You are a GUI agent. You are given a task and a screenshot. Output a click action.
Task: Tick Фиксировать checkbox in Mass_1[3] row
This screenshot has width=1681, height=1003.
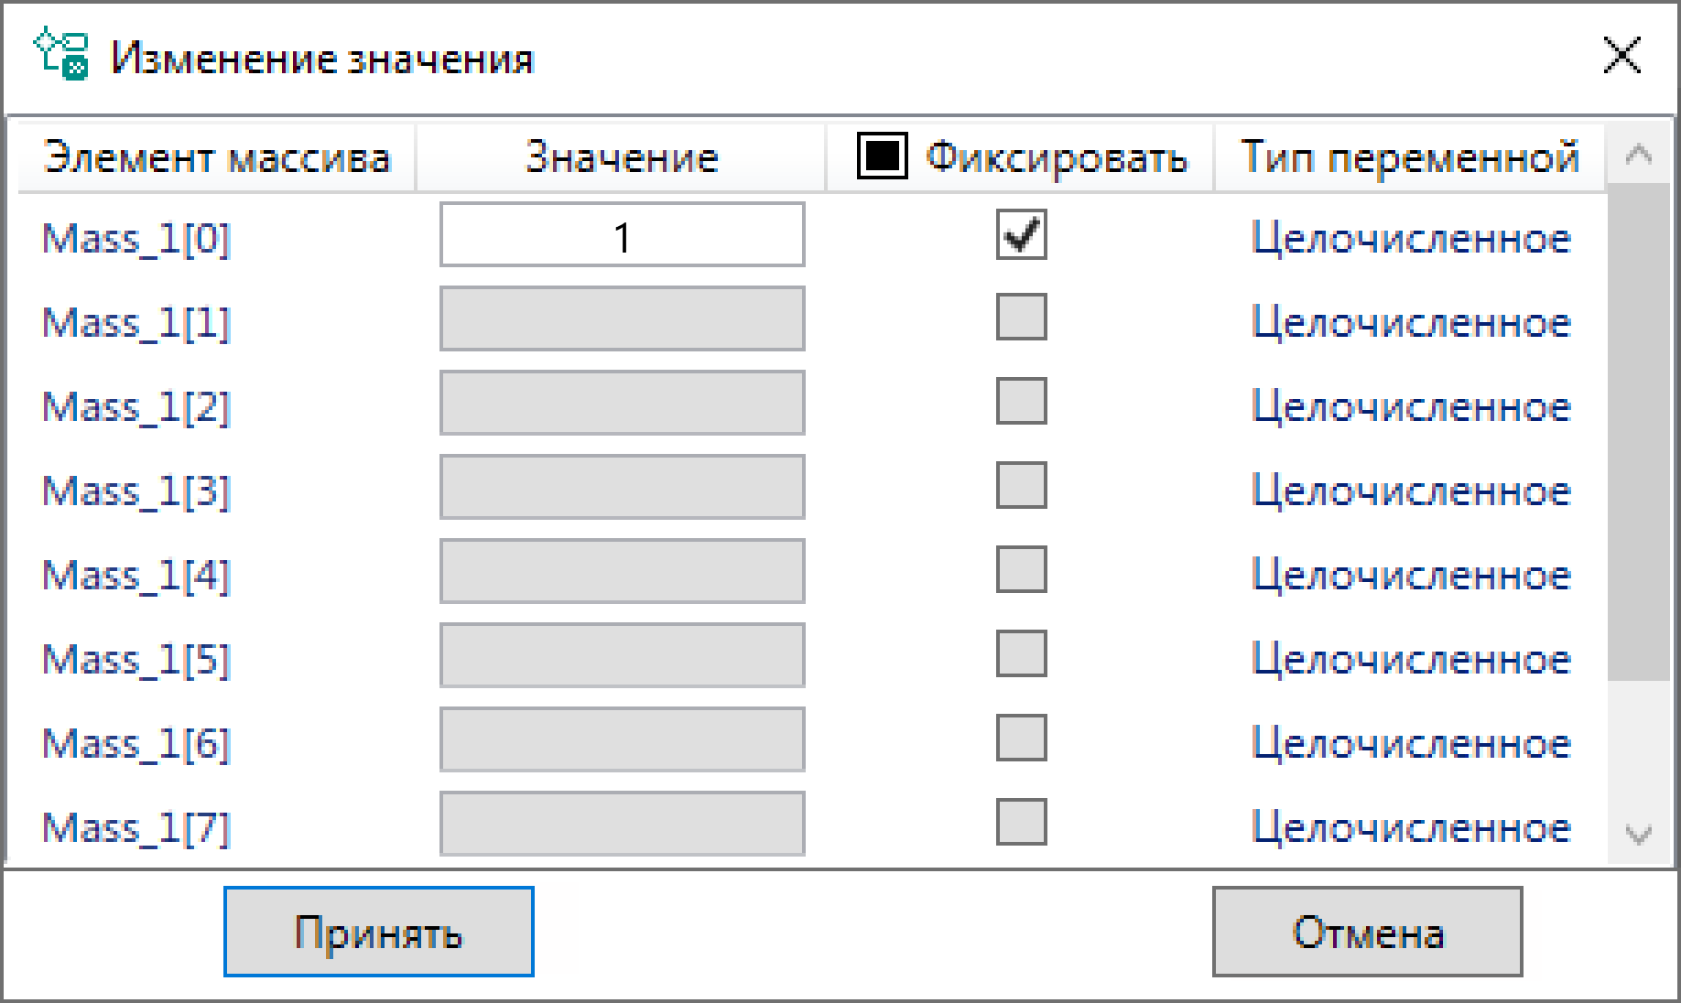click(1021, 486)
